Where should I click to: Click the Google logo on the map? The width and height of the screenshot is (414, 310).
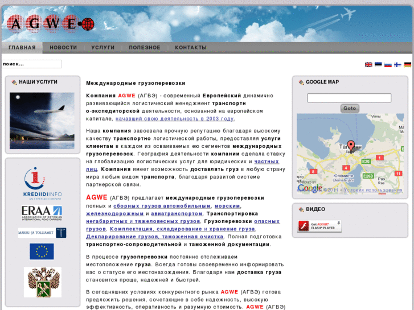[x=310, y=188]
